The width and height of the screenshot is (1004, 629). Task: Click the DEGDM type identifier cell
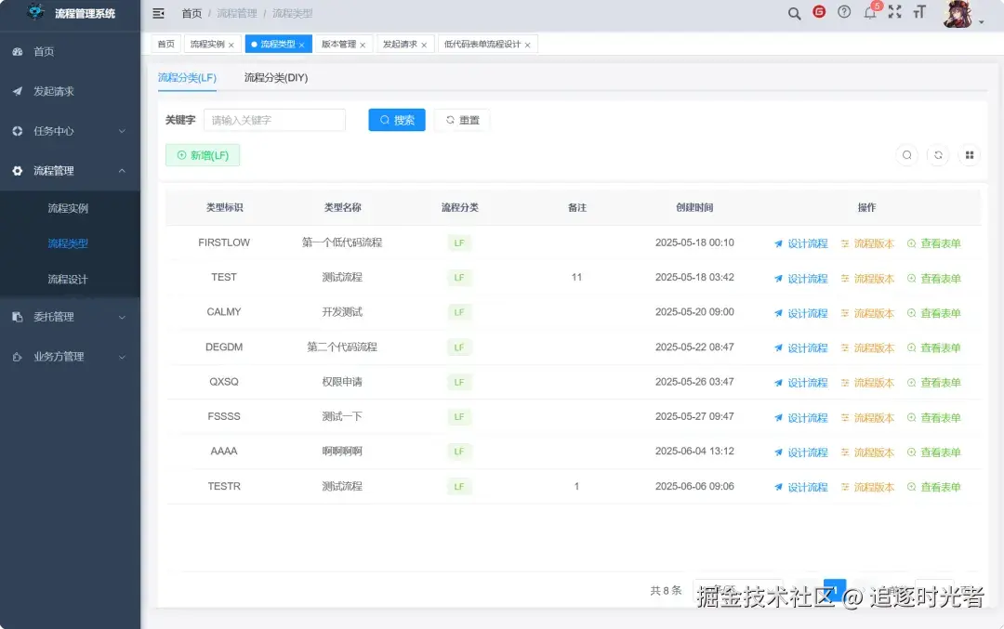(224, 347)
